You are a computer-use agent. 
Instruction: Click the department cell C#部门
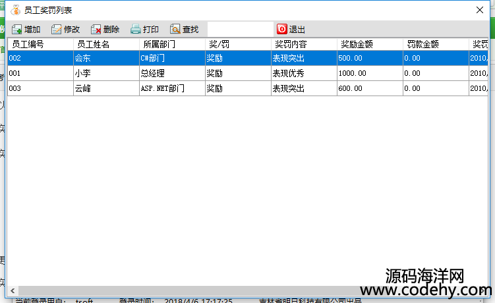tap(173, 58)
